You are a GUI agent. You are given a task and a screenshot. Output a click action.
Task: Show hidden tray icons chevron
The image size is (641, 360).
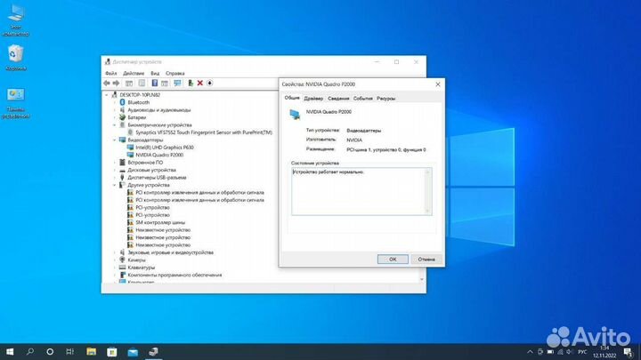point(530,351)
